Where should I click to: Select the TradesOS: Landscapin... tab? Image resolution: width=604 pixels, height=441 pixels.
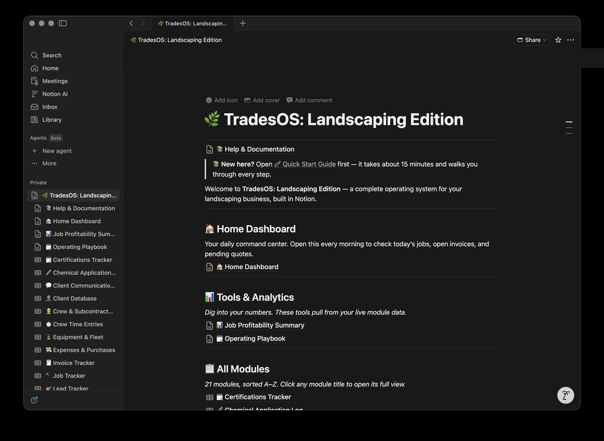[x=192, y=23]
